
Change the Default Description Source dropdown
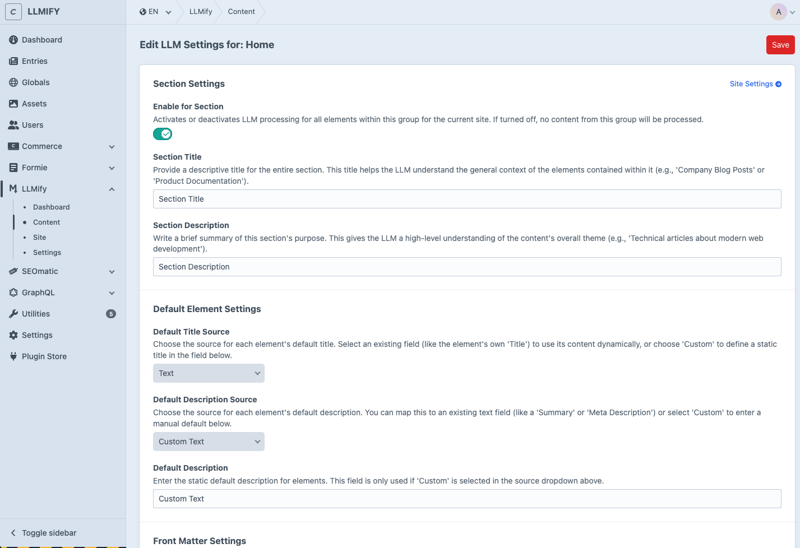click(x=209, y=442)
